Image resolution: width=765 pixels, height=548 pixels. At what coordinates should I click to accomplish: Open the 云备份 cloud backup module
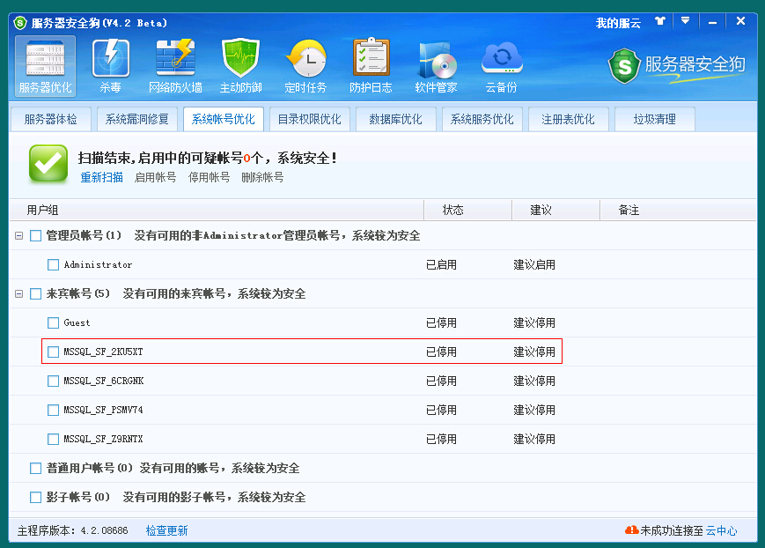pyautogui.click(x=501, y=66)
